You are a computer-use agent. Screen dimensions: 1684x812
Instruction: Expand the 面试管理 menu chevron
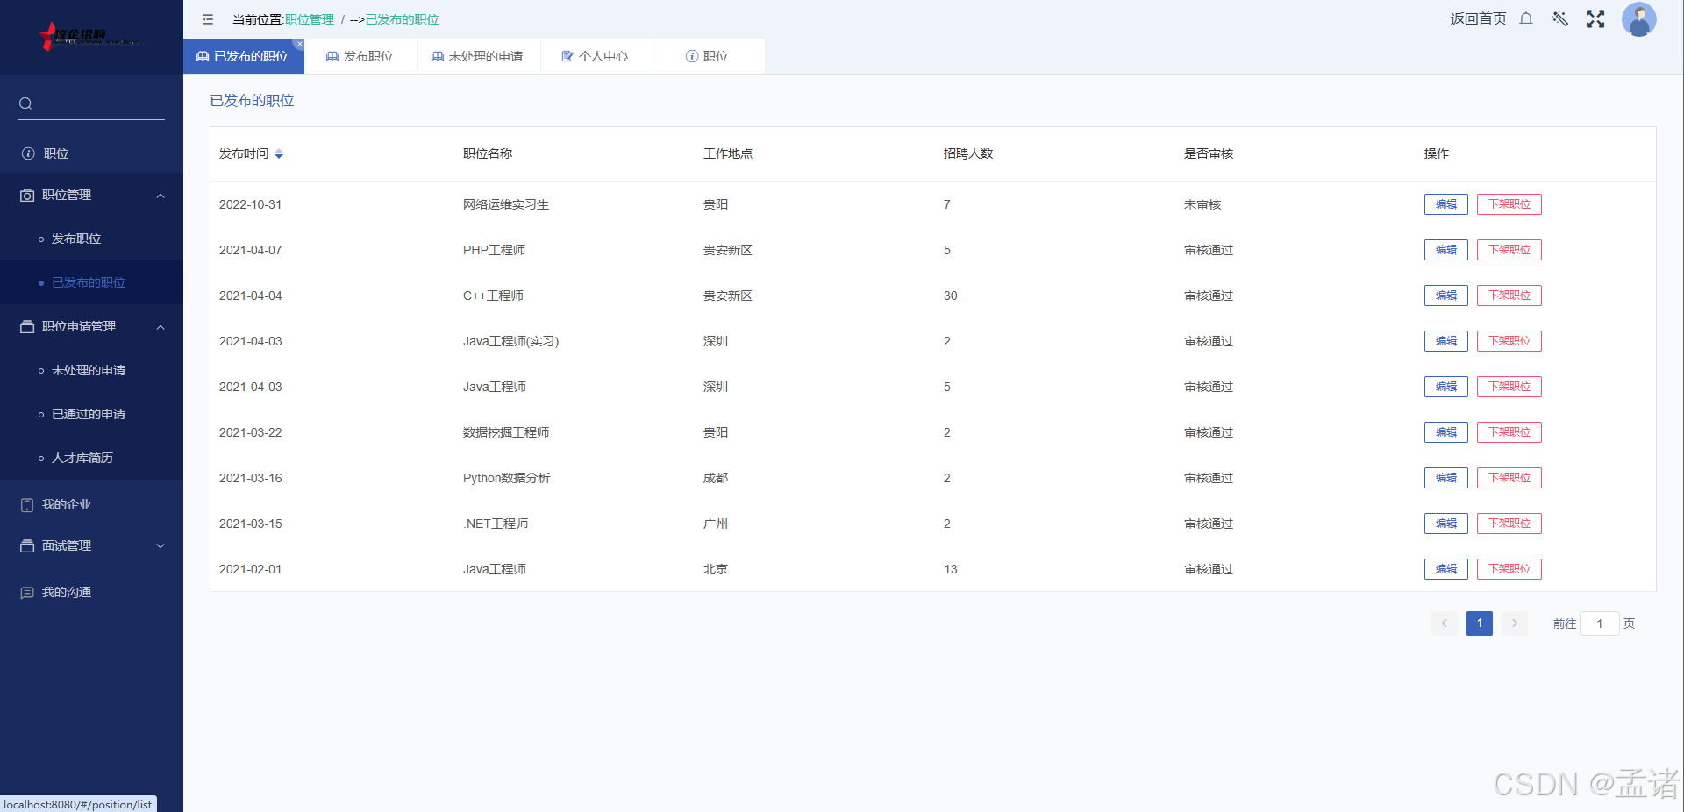(161, 546)
